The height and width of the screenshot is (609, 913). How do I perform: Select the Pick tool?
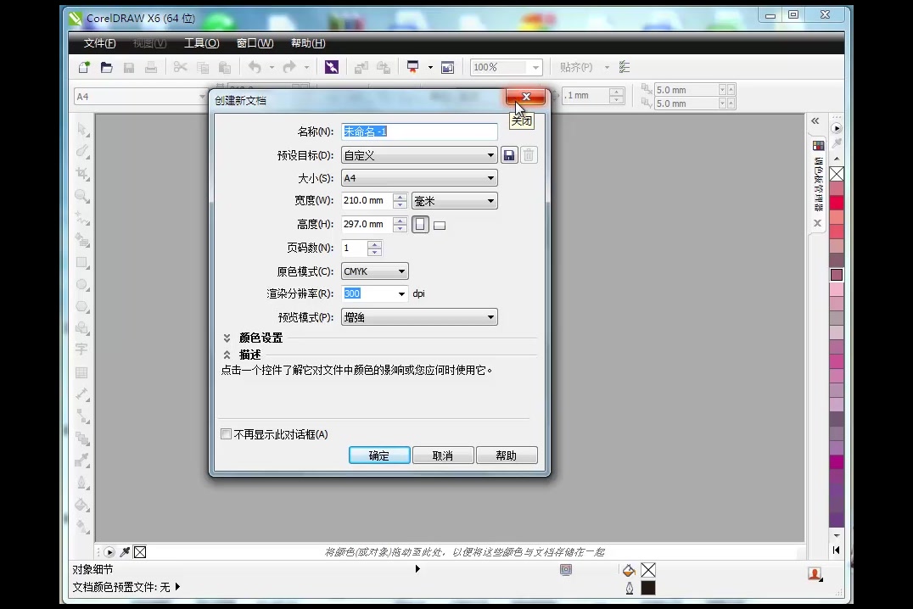81,128
